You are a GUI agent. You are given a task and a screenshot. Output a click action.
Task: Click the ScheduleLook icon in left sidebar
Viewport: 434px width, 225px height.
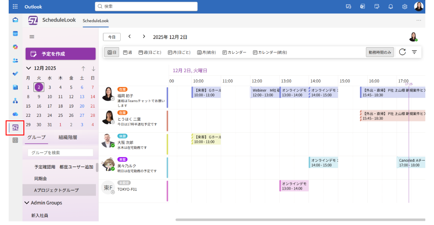click(15, 128)
